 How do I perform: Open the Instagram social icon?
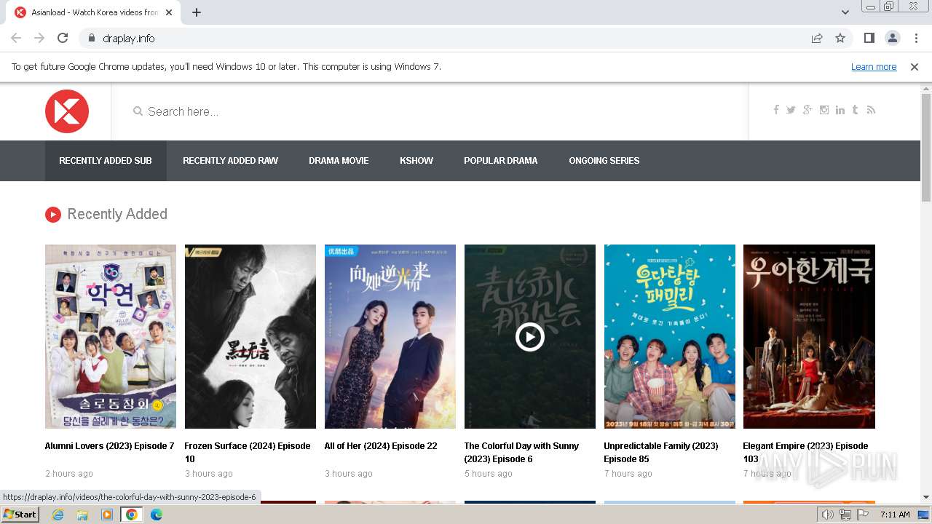tap(824, 110)
